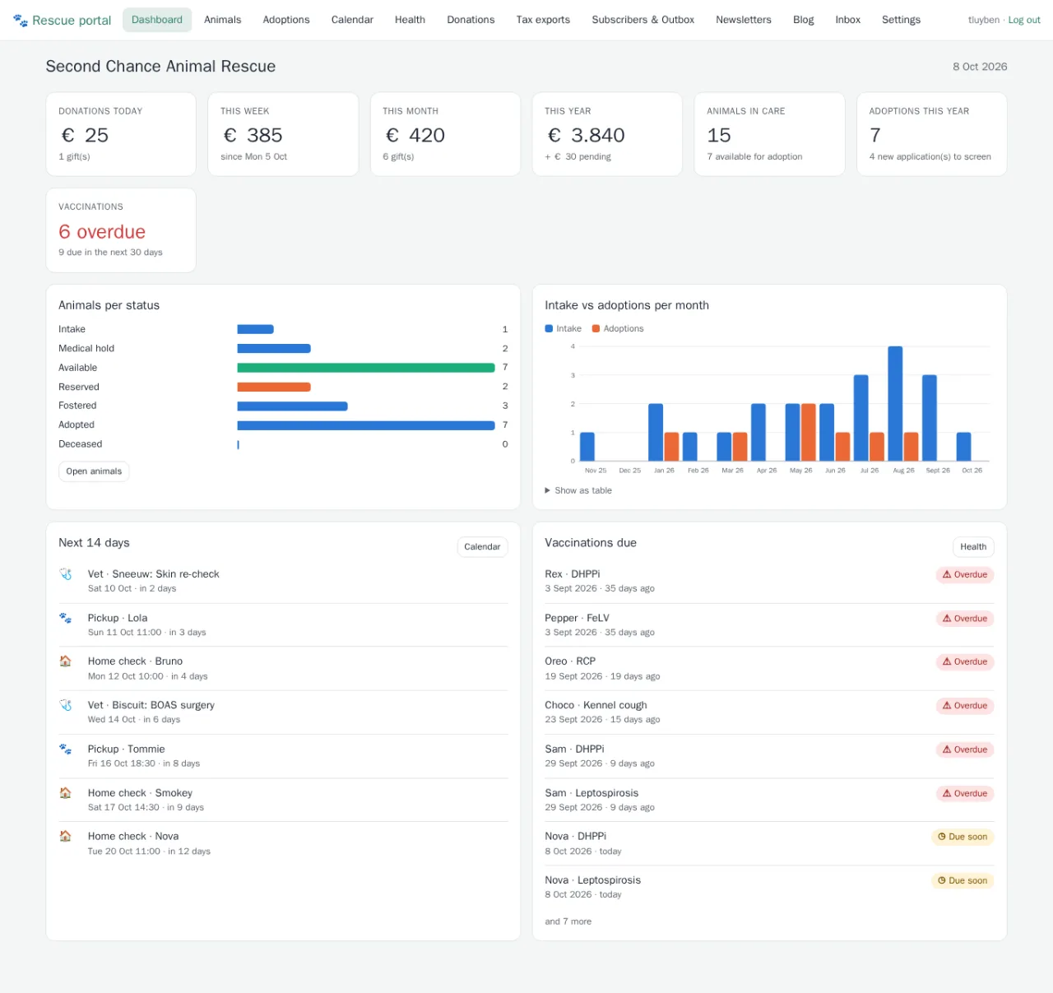Click the Calendar button in Next 14 days

(482, 547)
